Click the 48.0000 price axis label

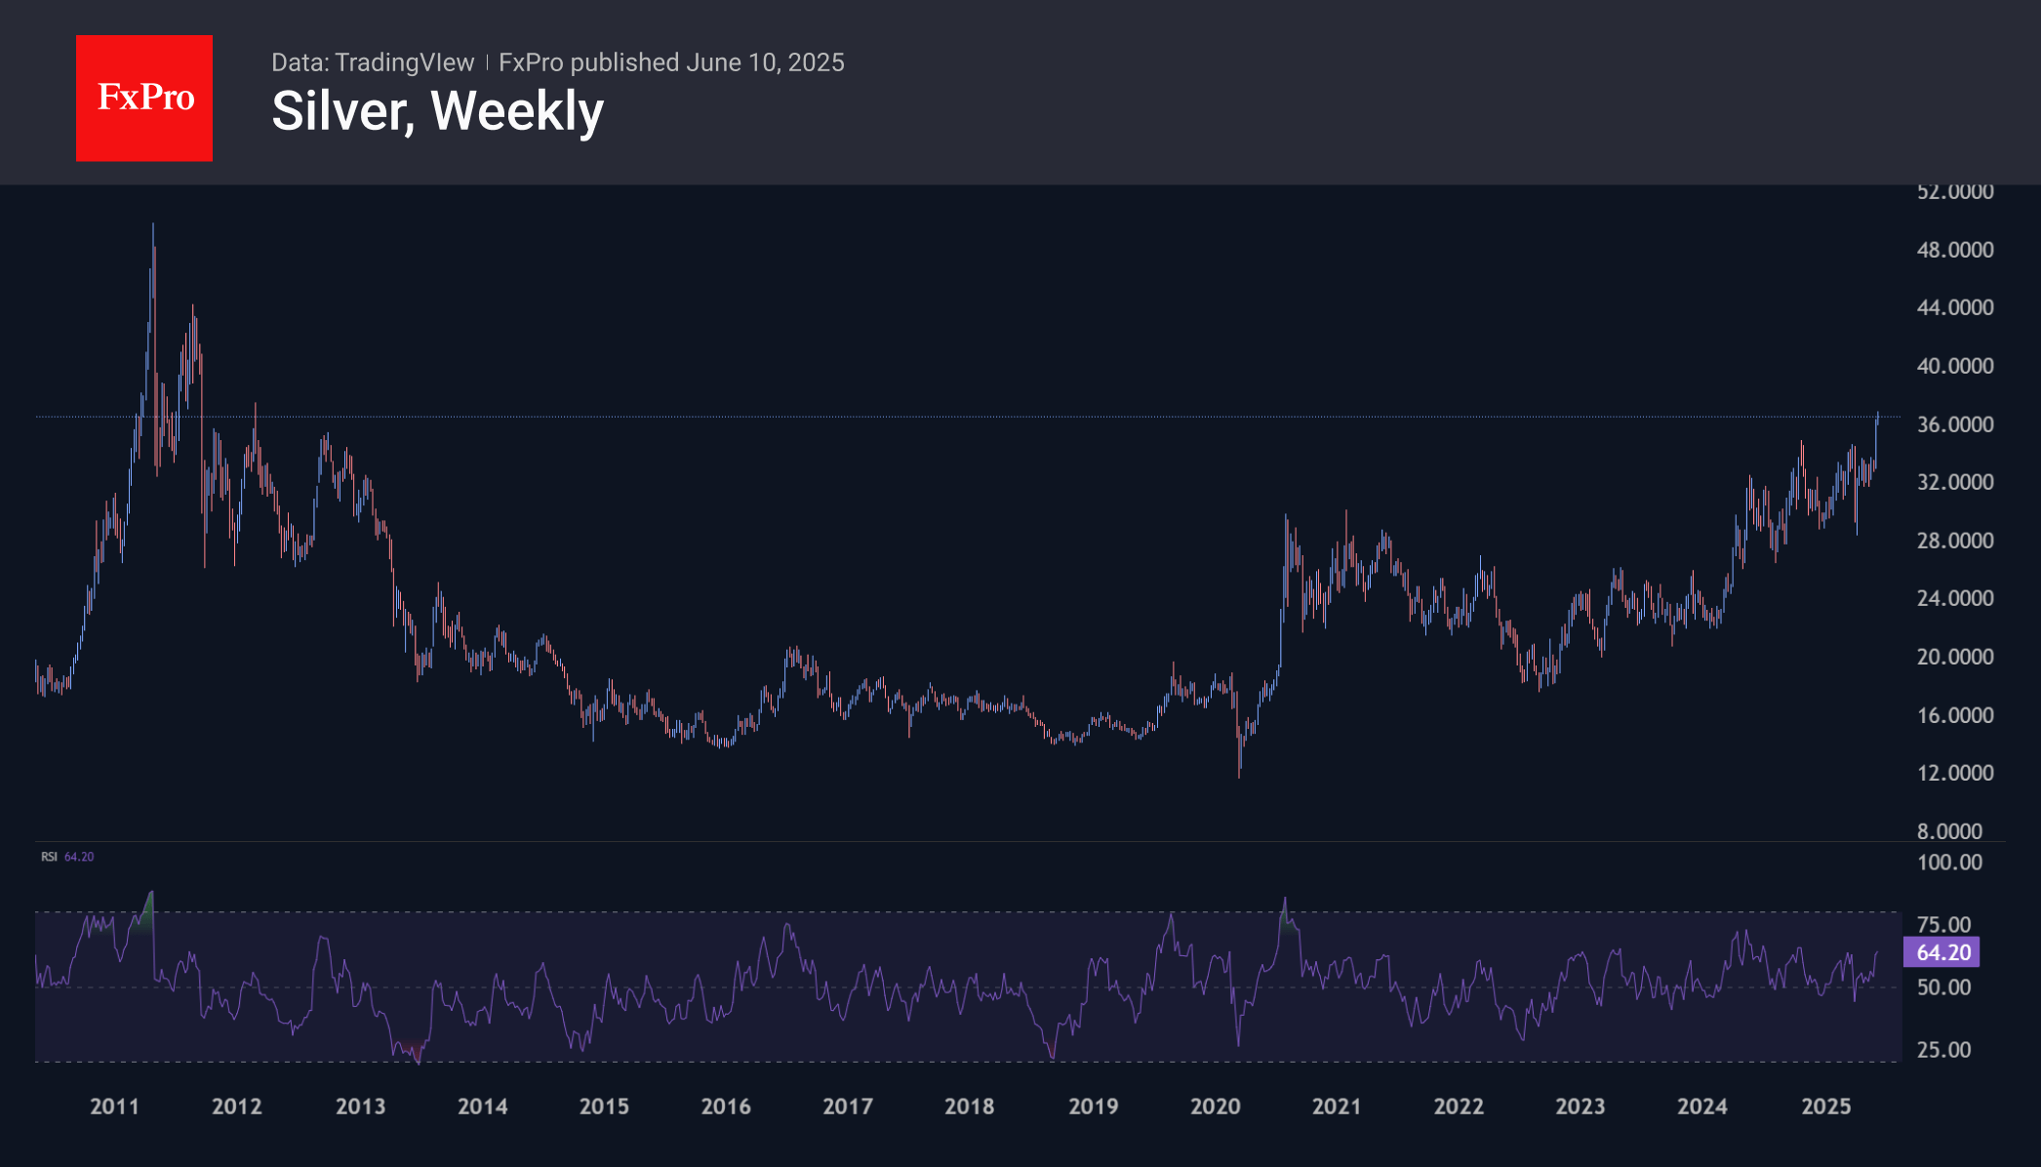[x=1955, y=250]
